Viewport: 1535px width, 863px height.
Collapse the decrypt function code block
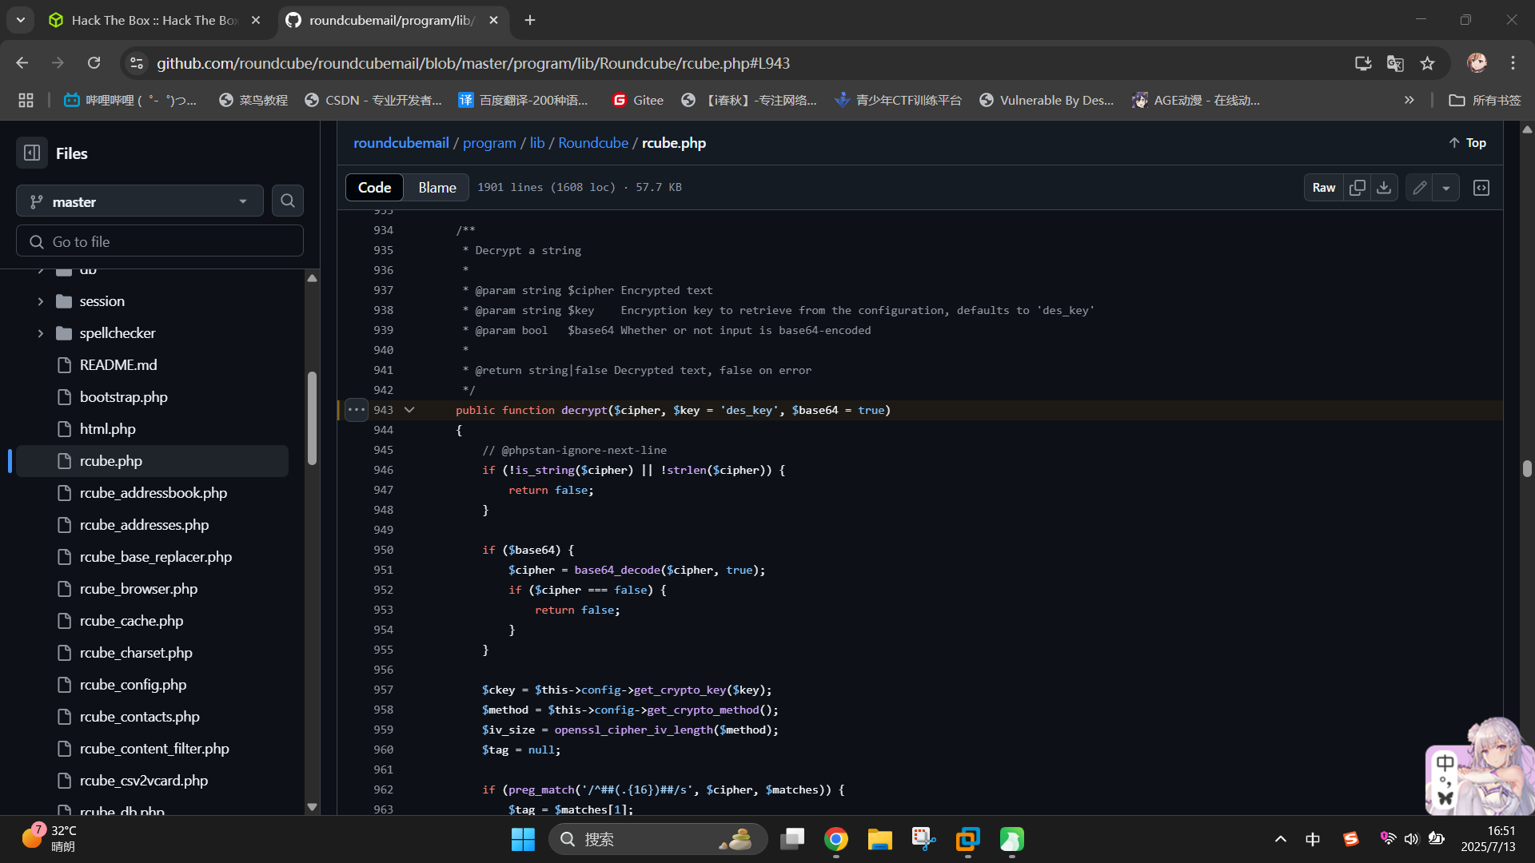[409, 410]
